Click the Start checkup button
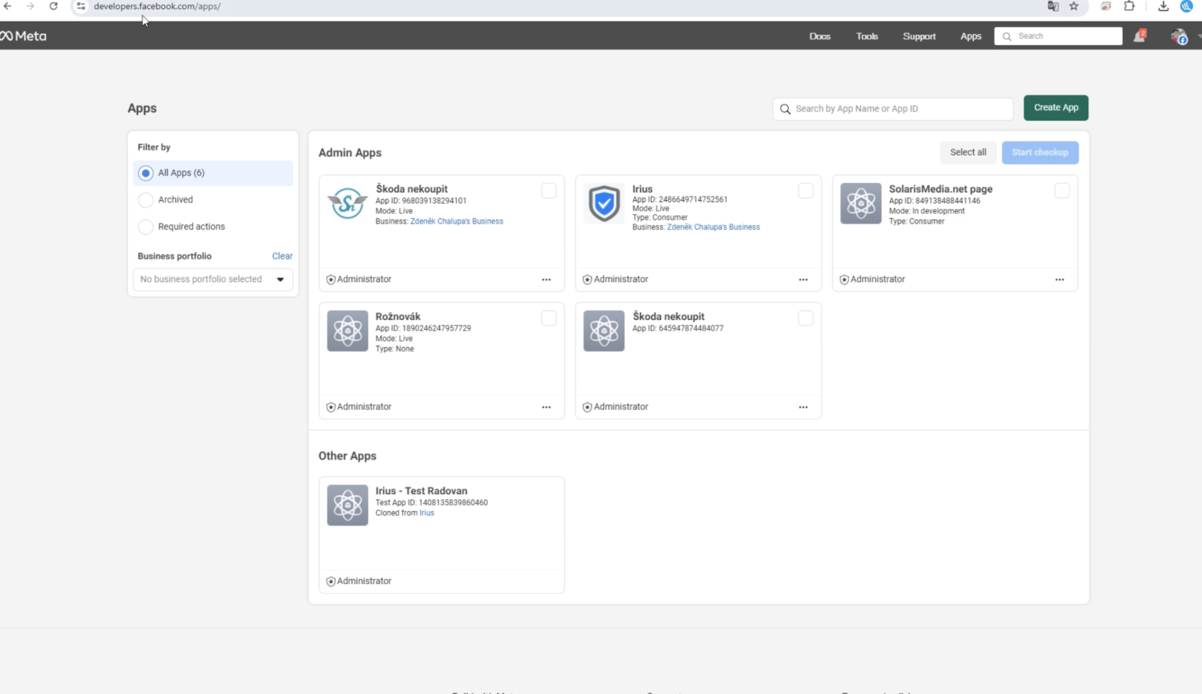This screenshot has height=694, width=1202. tap(1040, 152)
